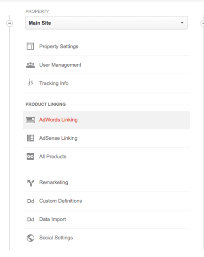Screen dimensions: 204x257
Task: Click the Dd icon beside Data Import
Action: pyautogui.click(x=31, y=219)
